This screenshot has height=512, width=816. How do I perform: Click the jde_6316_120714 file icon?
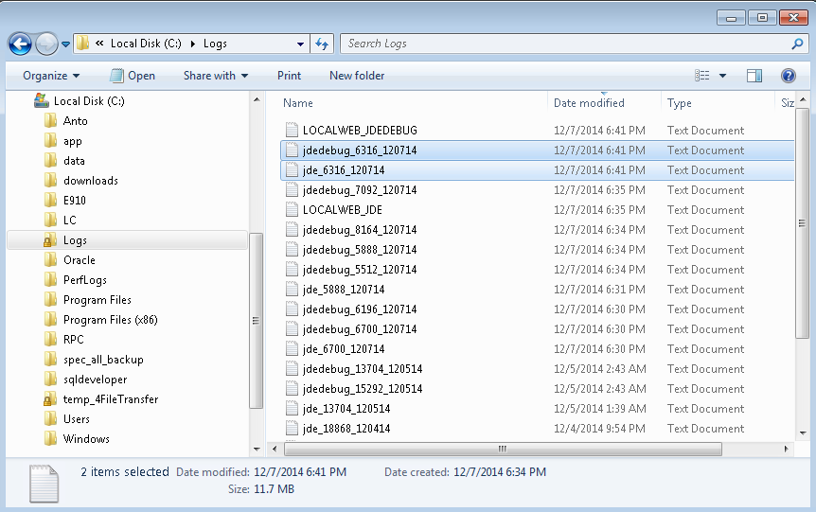(292, 170)
